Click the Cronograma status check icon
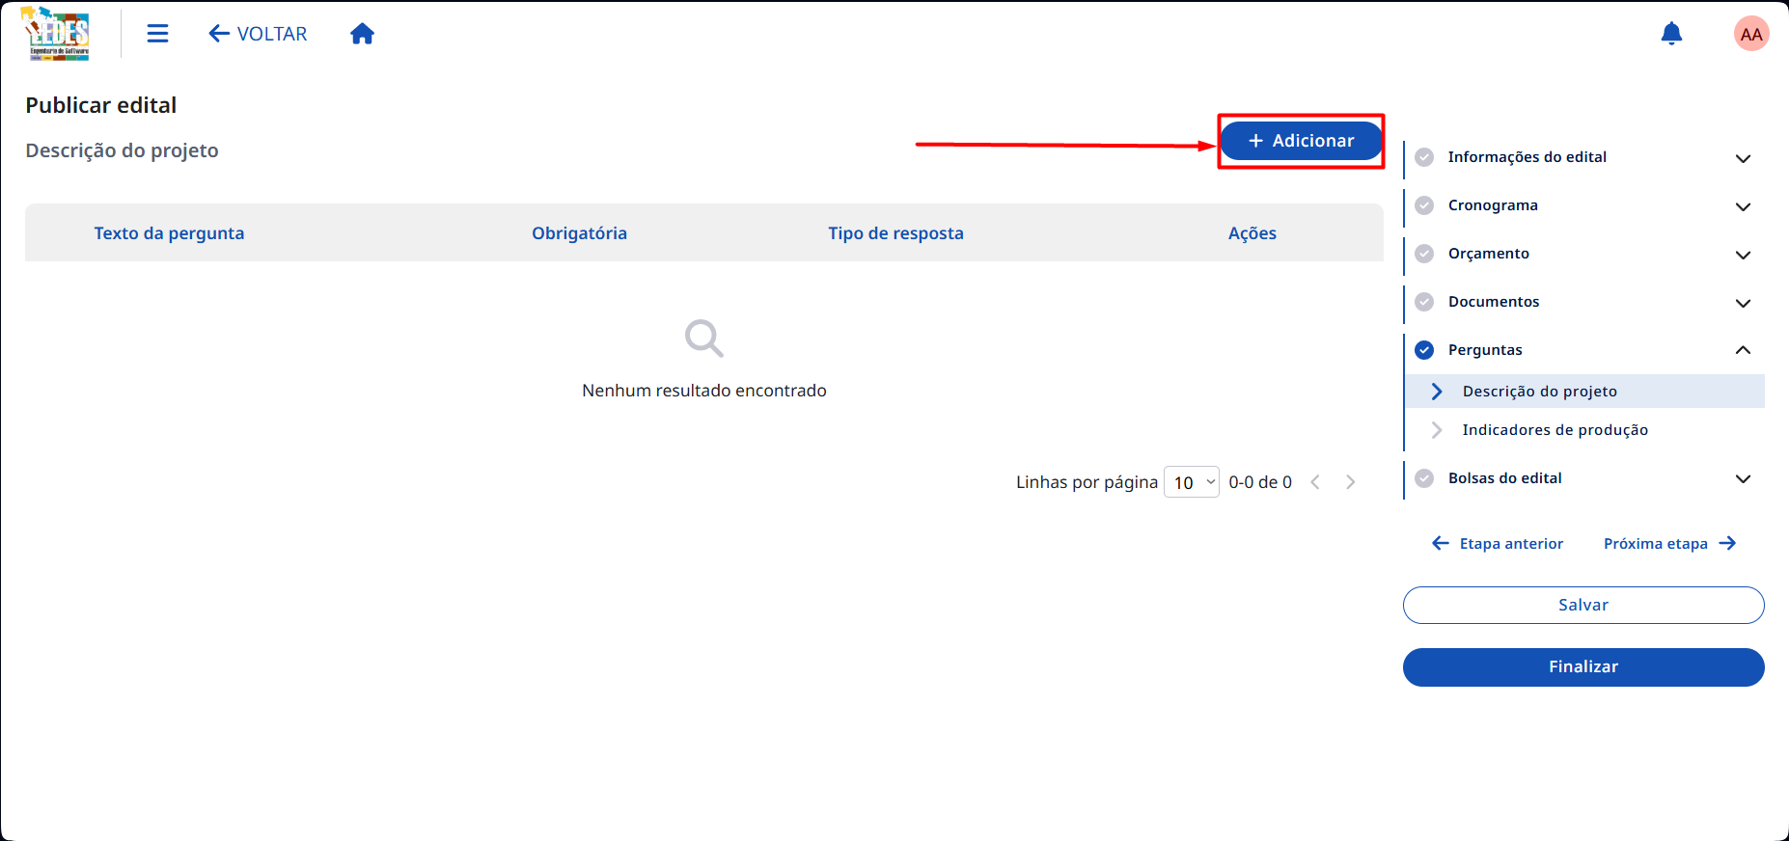The height and width of the screenshot is (841, 1789). click(1424, 205)
